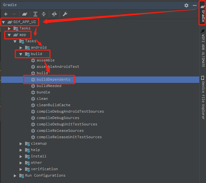The height and width of the screenshot is (183, 206).
Task: Click the minus icon to detach project
Action: pyautogui.click(x=14, y=14)
